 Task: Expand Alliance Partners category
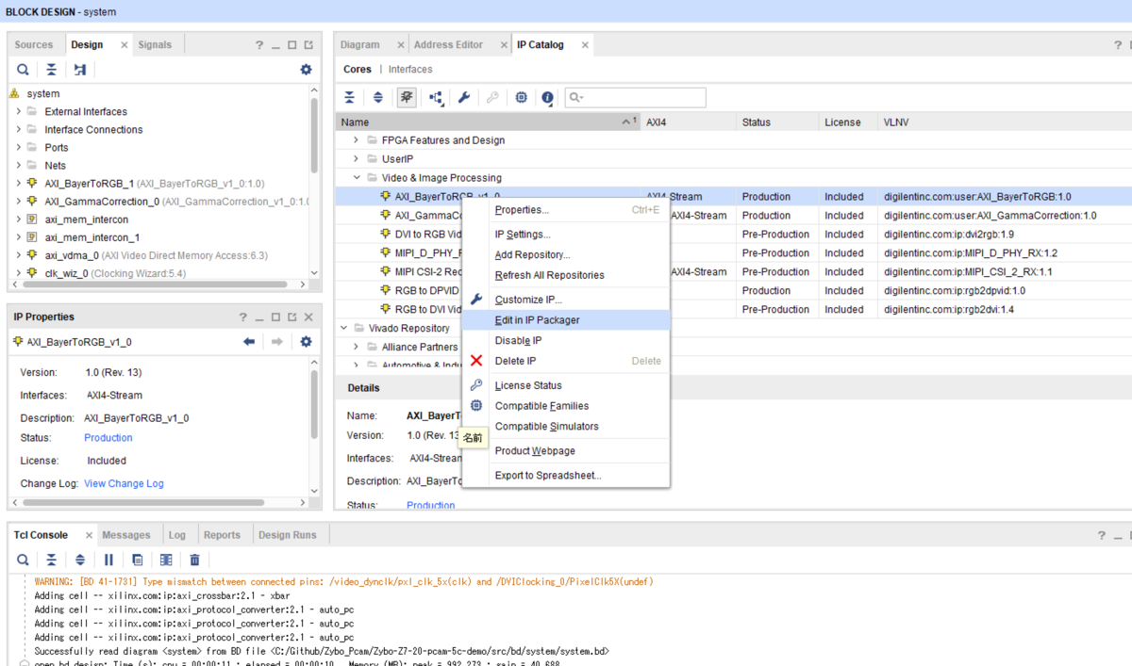pos(357,347)
